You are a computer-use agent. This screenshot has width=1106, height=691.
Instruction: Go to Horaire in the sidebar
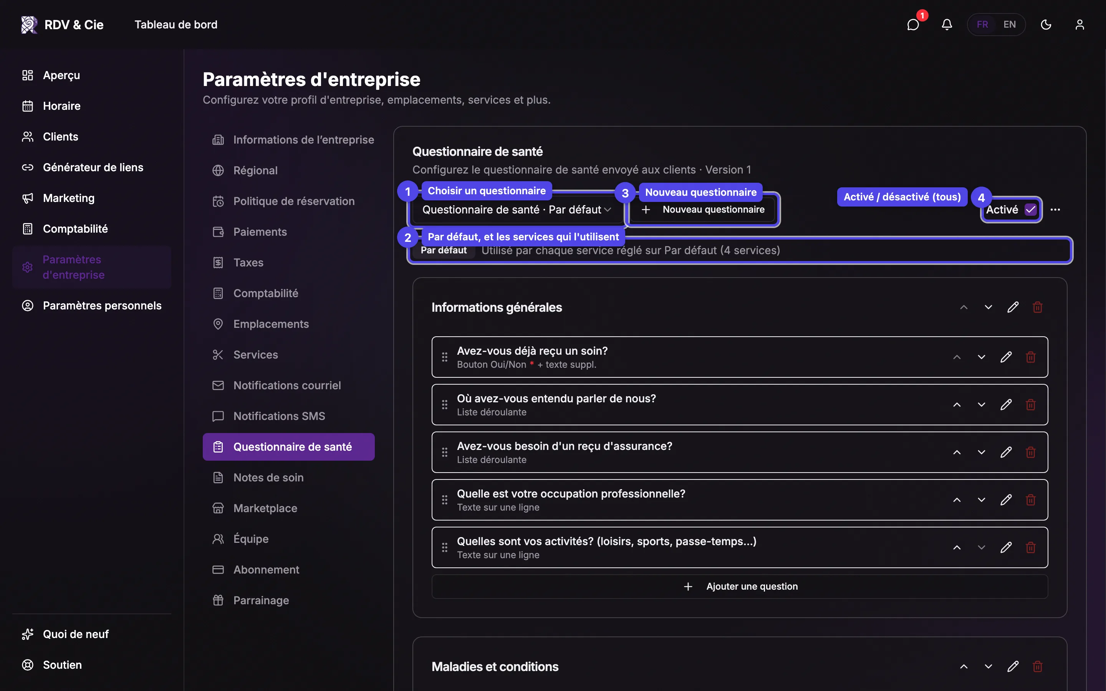pyautogui.click(x=91, y=106)
